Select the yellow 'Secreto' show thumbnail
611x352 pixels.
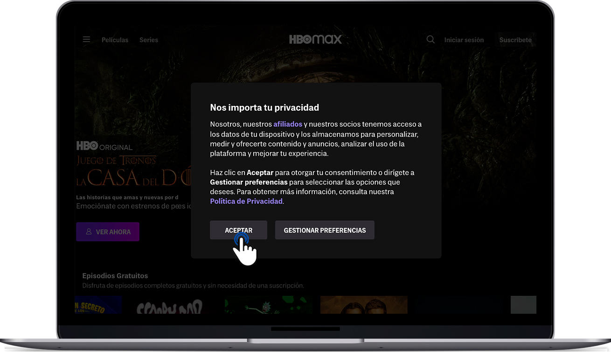[98, 305]
